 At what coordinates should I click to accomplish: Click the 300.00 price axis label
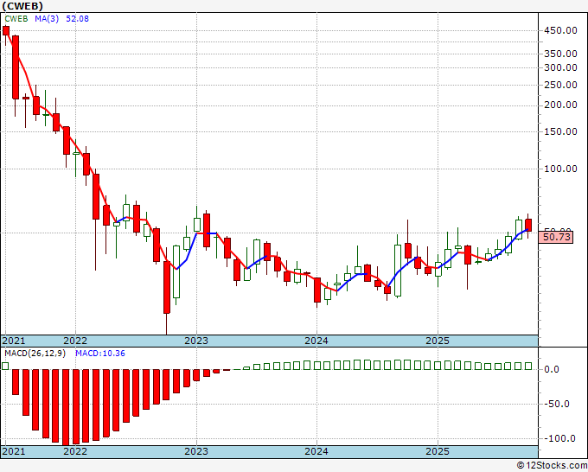click(560, 67)
